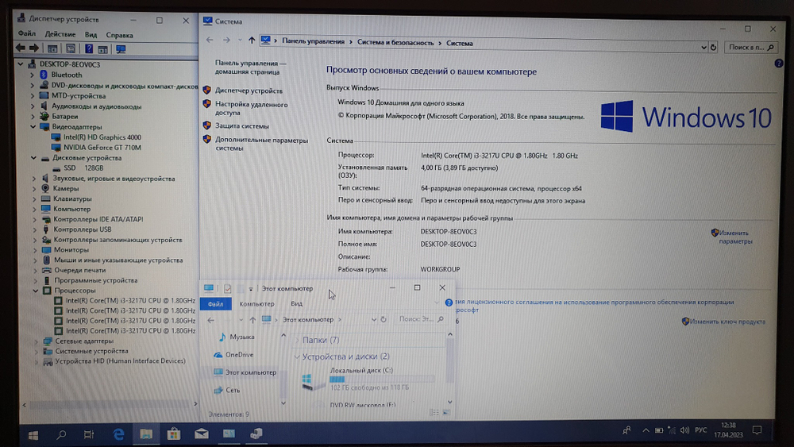Image resolution: width=794 pixels, height=447 pixels.
Task: Click Изменить ключ продукта link
Action: click(x=727, y=322)
